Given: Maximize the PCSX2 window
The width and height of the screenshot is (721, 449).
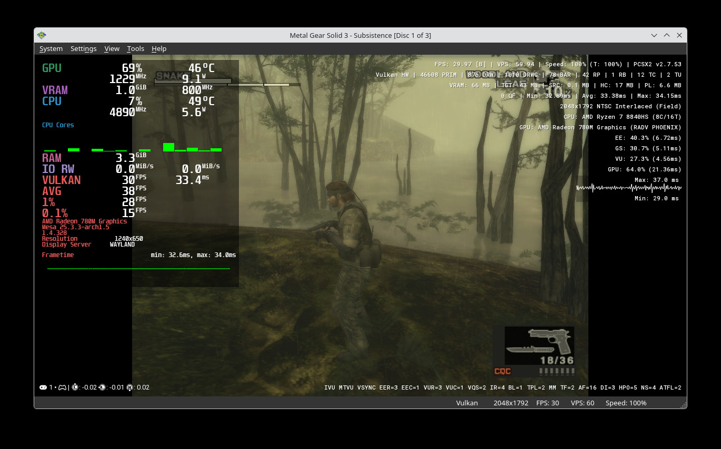Looking at the screenshot, I should tap(667, 35).
